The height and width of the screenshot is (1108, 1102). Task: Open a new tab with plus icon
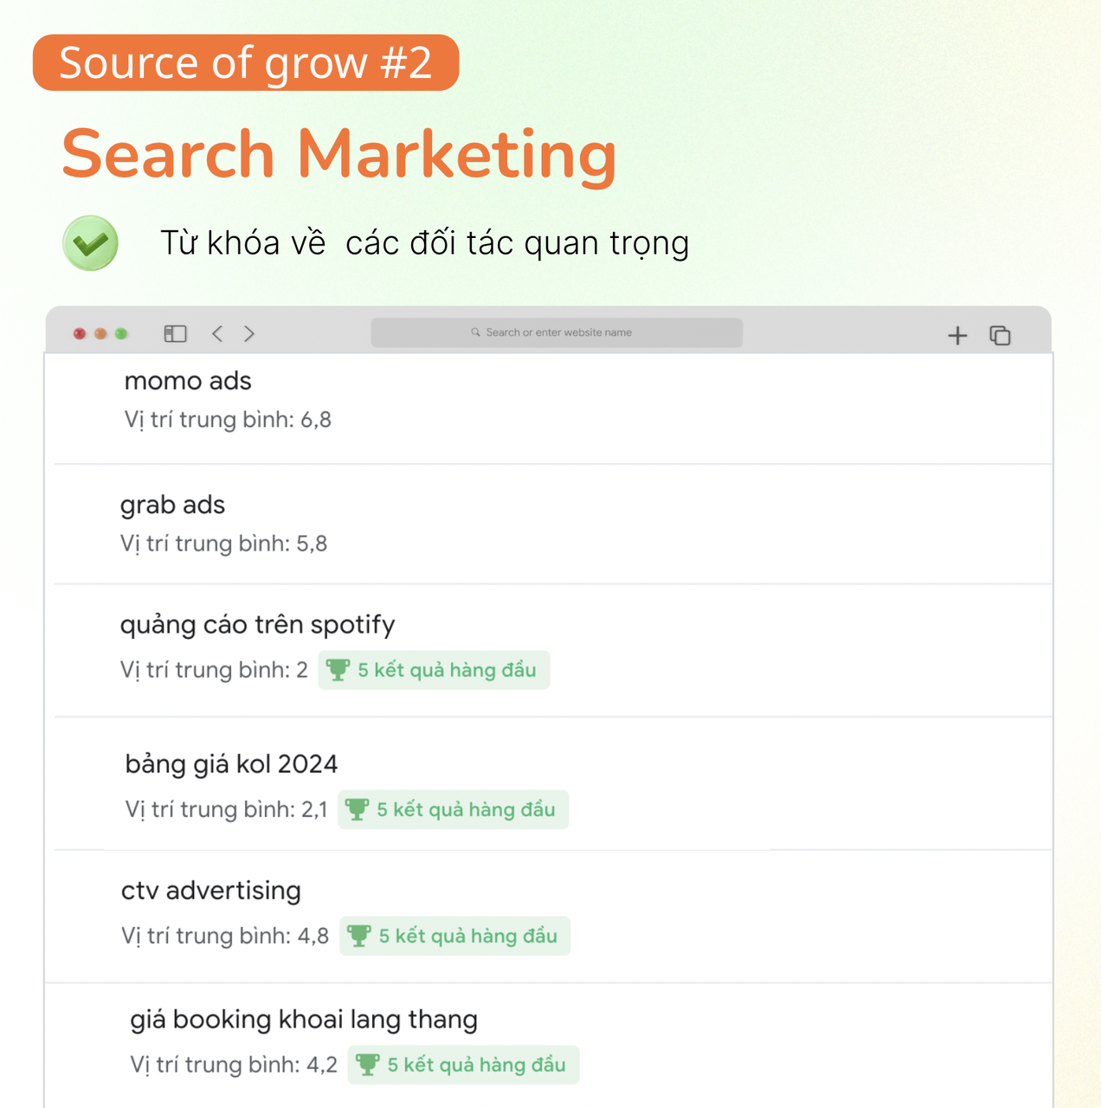pos(957,335)
